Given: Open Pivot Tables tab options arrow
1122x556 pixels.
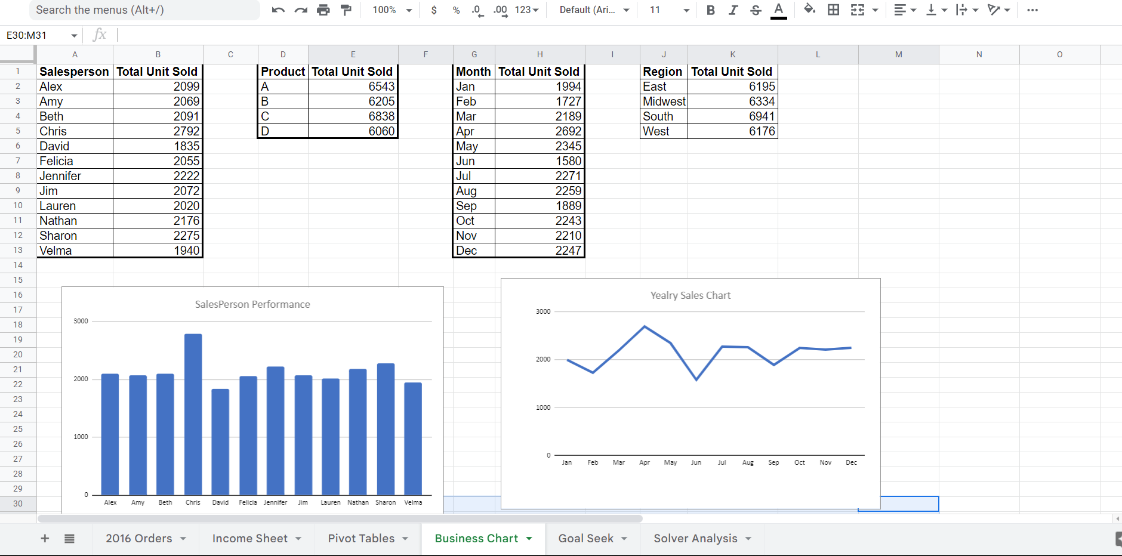Looking at the screenshot, I should pyautogui.click(x=405, y=539).
